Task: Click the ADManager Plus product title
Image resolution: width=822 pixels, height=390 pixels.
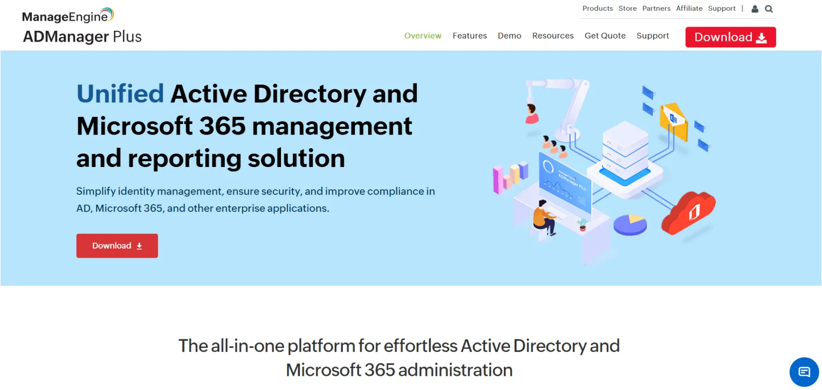Action: (82, 37)
